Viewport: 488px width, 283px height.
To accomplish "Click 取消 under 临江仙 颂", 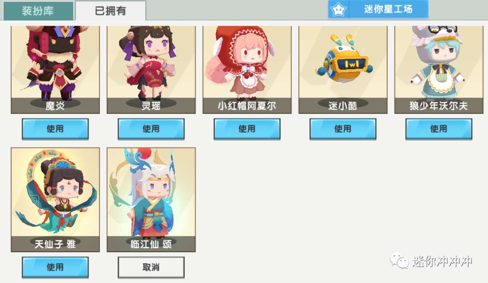I will pos(151,267).
